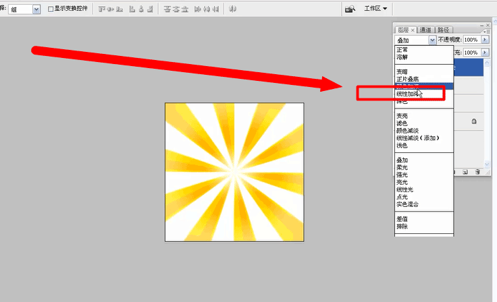This screenshot has height=302, width=497.
Task: Click the distribute bottom edges icon
Action: pyautogui.click(x=185, y=9)
